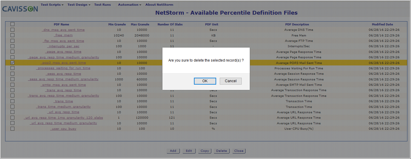This screenshot has width=411, height=159.
Task: Open the _trans_avg_resp_time link
Action: click(x=63, y=90)
